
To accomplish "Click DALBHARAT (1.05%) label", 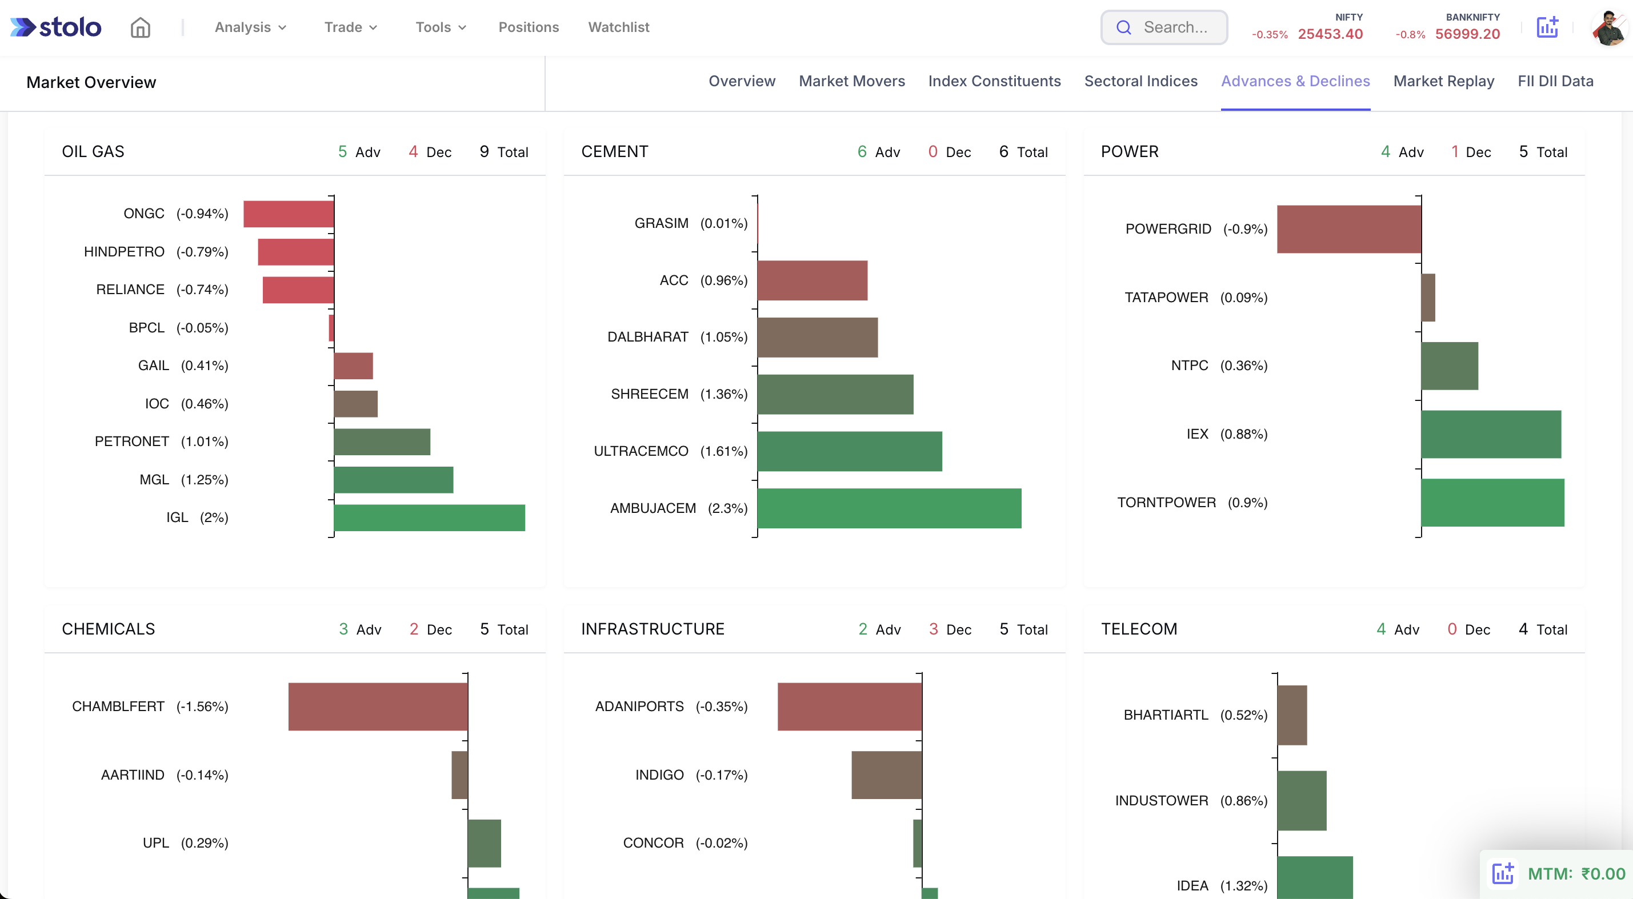I will [x=678, y=336].
